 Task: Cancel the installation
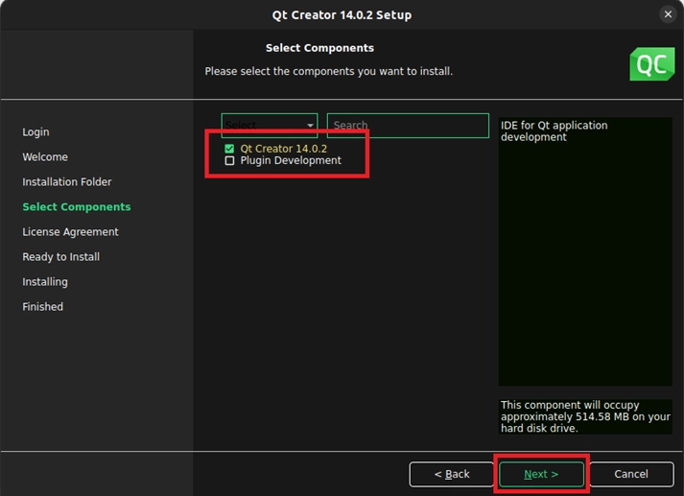point(630,474)
